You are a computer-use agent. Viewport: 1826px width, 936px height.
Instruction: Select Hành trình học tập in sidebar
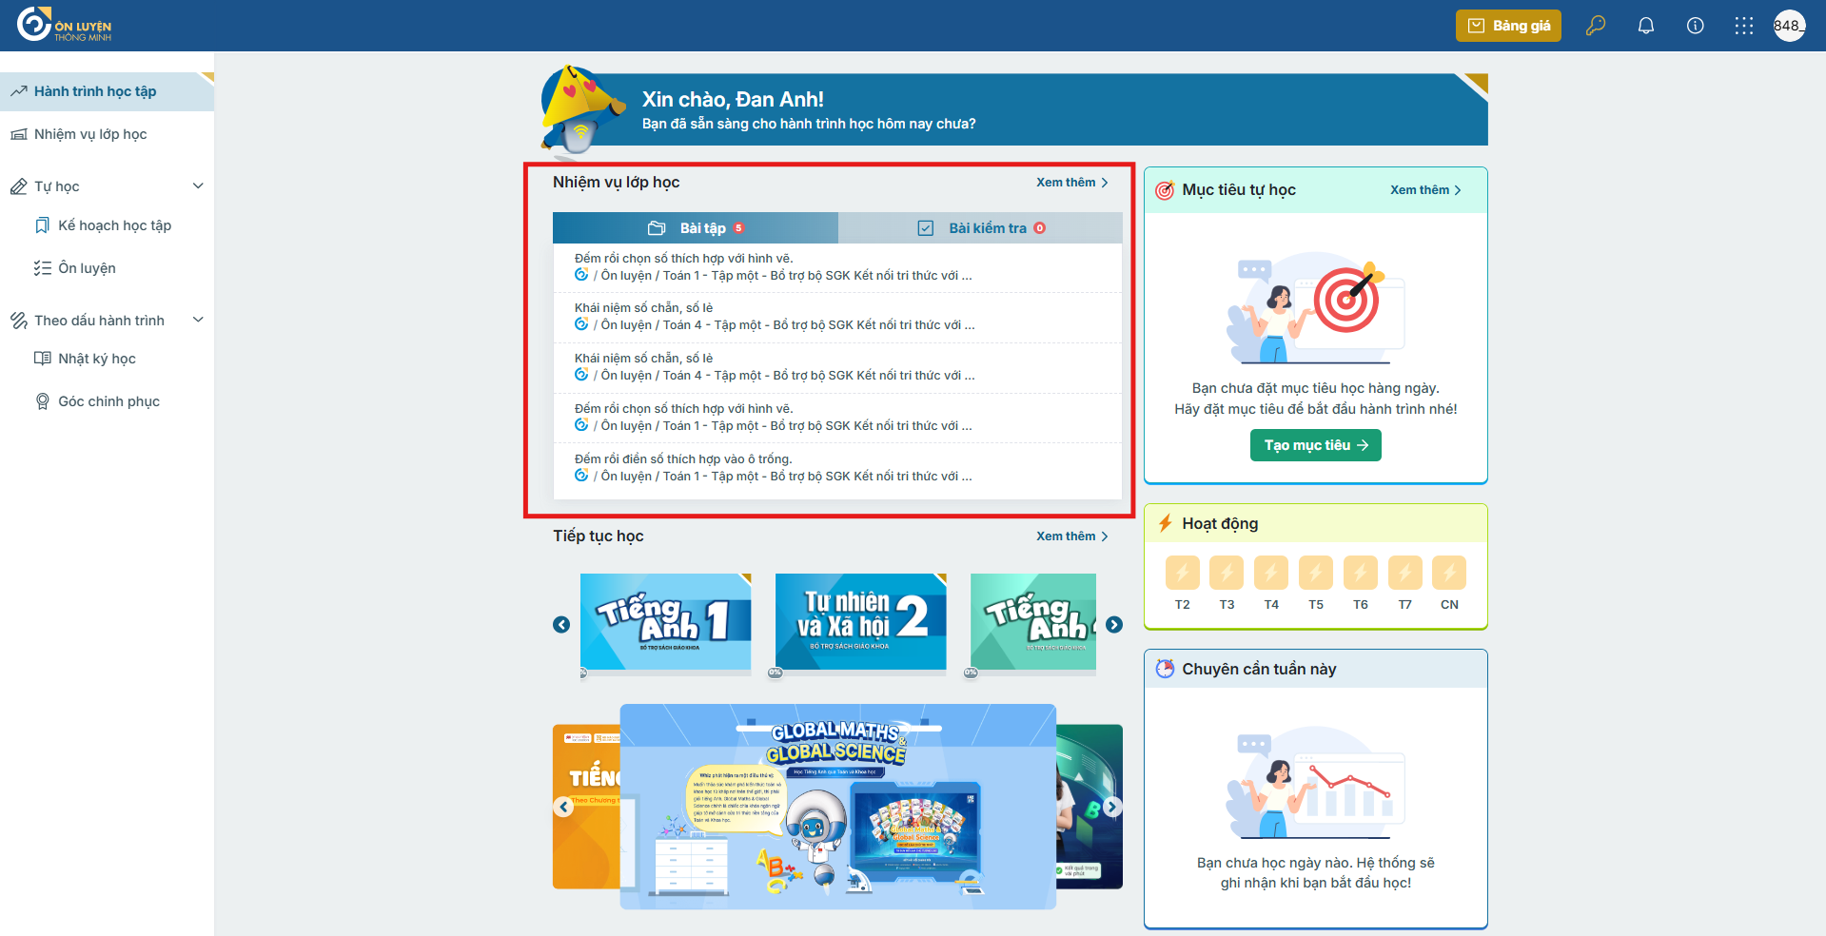[x=107, y=91]
